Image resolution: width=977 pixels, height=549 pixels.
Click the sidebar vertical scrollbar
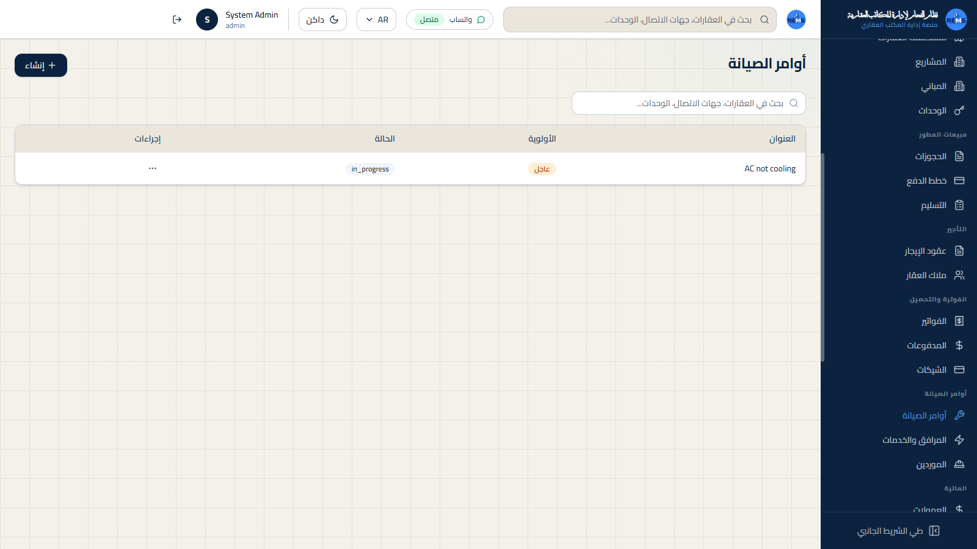click(823, 257)
